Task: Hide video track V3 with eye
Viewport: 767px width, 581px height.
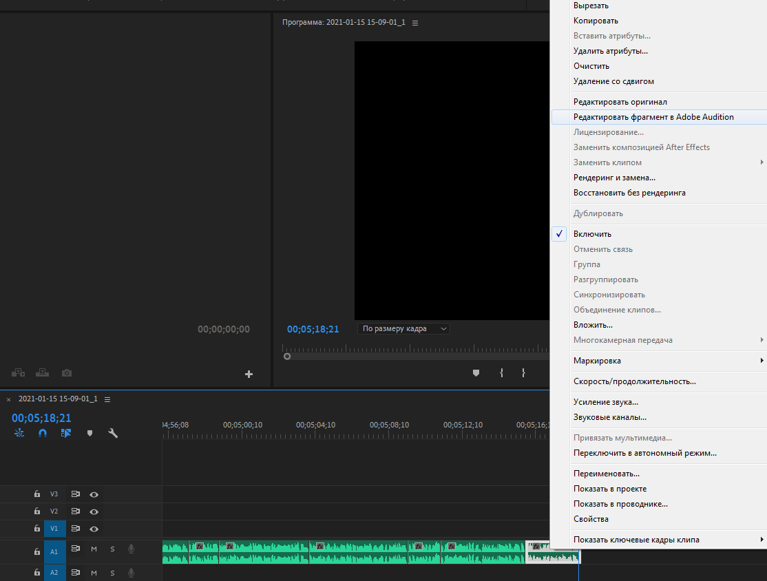Action: pyautogui.click(x=94, y=494)
